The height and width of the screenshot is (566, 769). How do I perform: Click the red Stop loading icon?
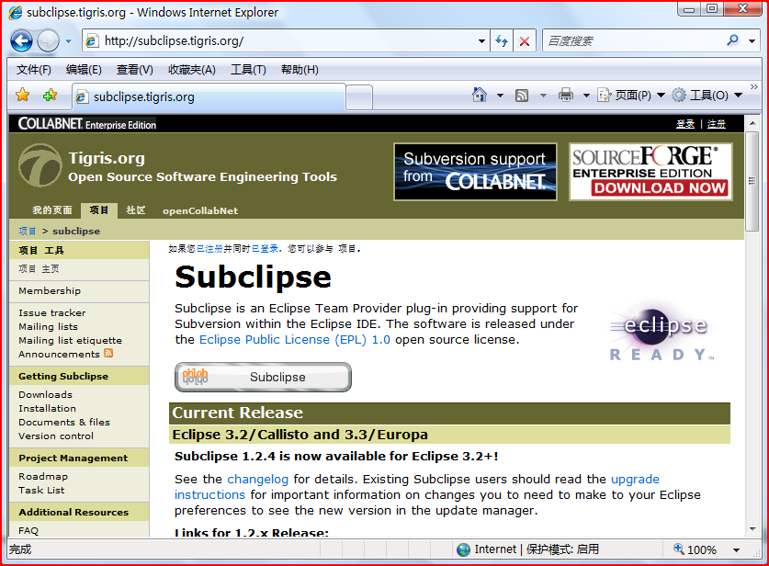(x=525, y=41)
